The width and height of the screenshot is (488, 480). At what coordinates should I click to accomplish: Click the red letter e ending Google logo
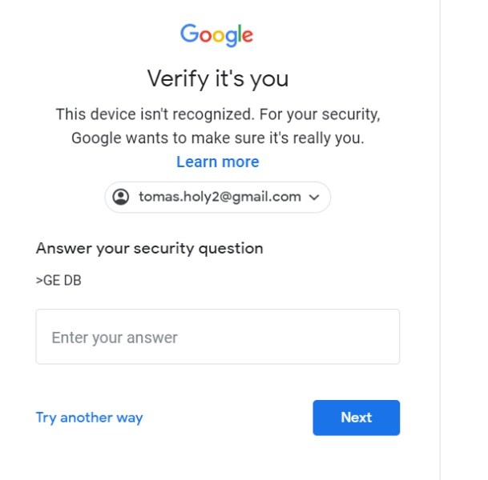click(248, 36)
